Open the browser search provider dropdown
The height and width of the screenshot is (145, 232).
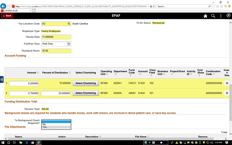click(212, 7)
